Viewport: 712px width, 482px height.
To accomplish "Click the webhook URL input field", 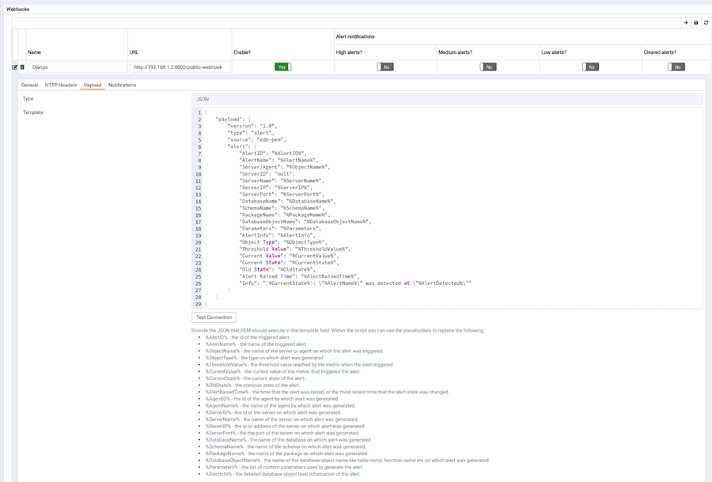I will pos(180,67).
